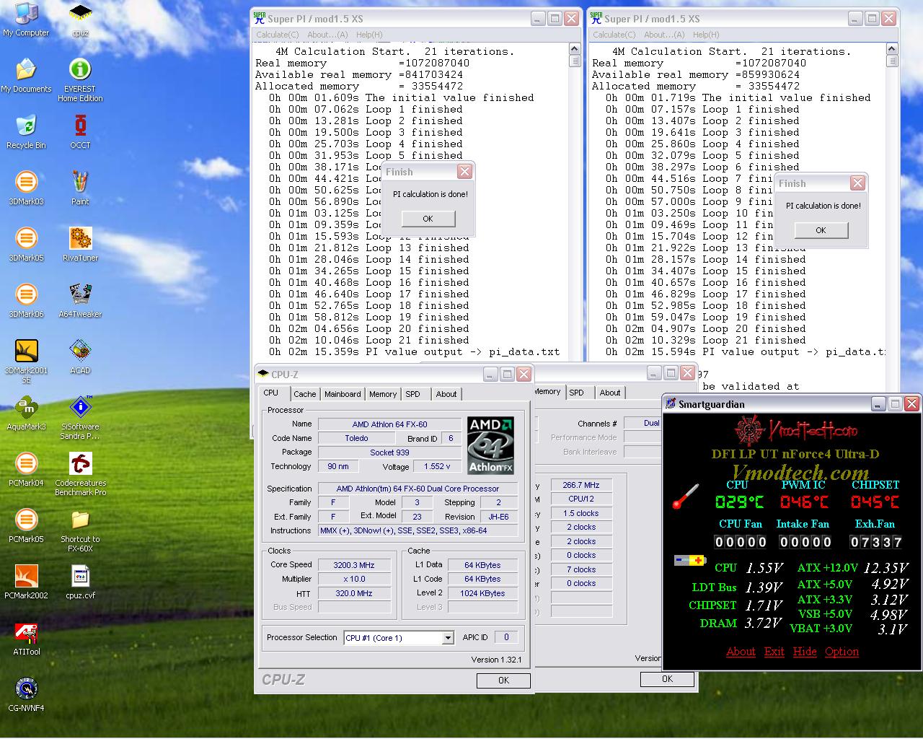The height and width of the screenshot is (739, 923).
Task: Launch the PCMark2002 icon
Action: pos(26,582)
